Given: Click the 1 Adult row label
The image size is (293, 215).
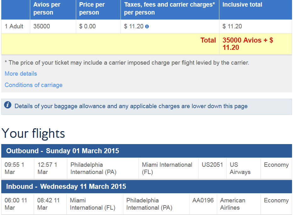Looking at the screenshot, I should click(14, 26).
